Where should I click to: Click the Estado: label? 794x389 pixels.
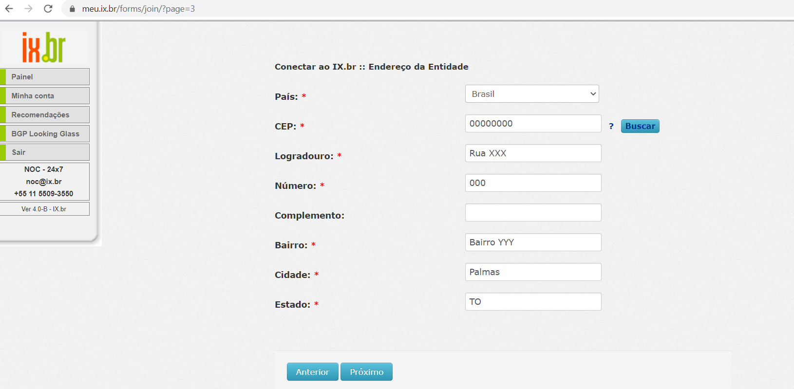coord(292,305)
